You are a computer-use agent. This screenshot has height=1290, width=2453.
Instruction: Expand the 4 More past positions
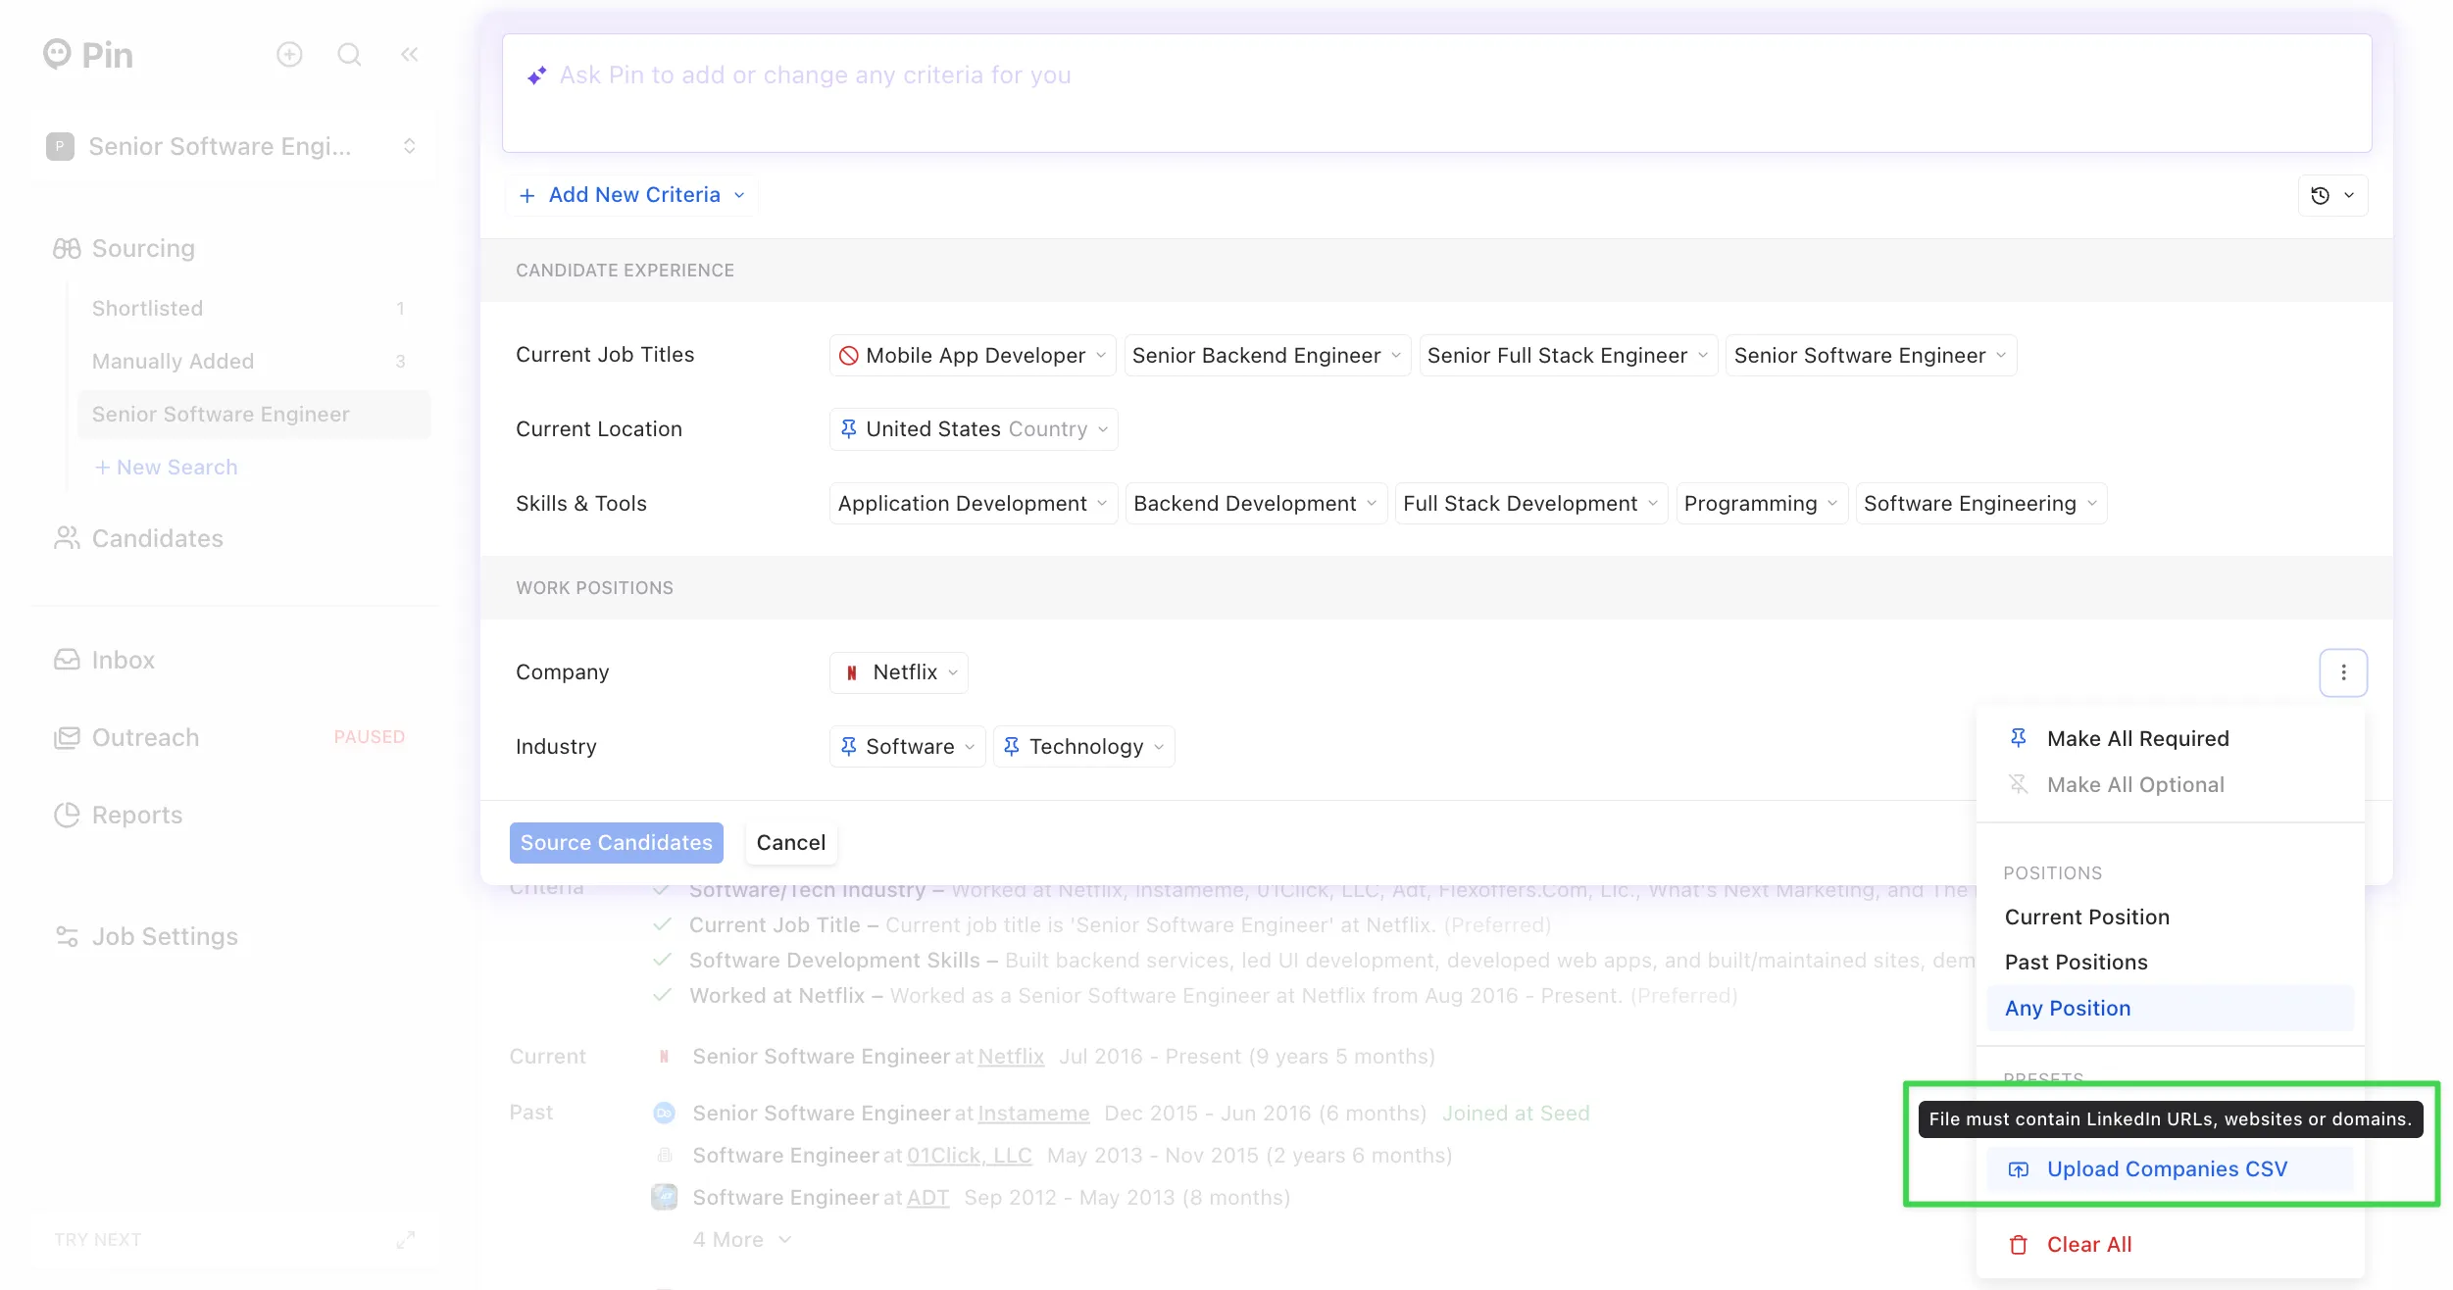pyautogui.click(x=742, y=1240)
